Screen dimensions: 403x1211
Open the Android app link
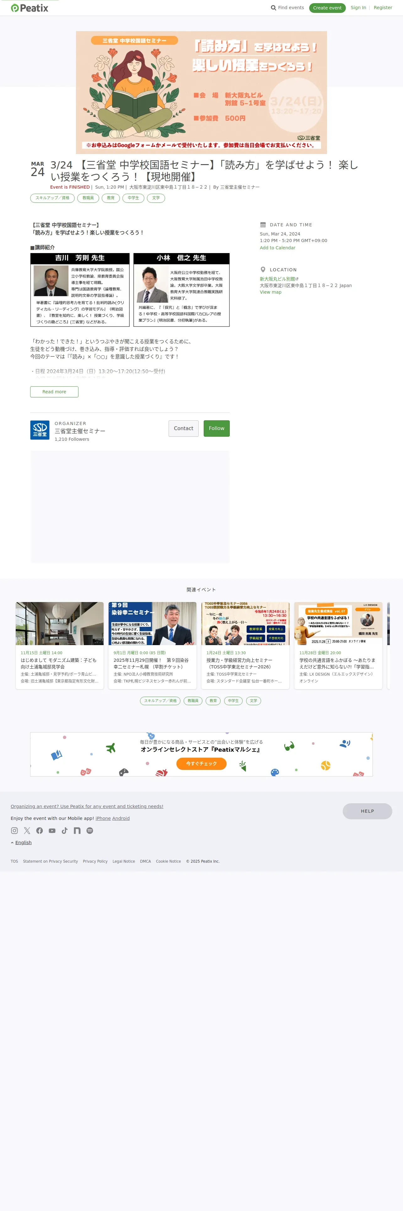tap(121, 818)
